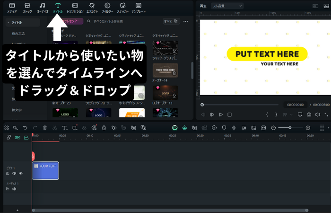
Task: Collapse the タイトル tree section
Action: click(x=8, y=22)
